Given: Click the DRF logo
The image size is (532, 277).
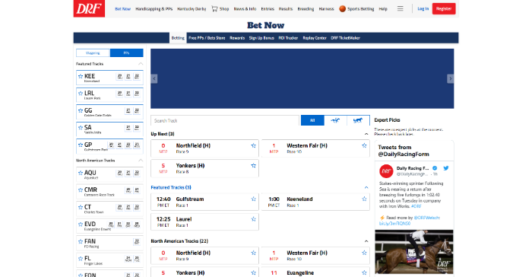Looking at the screenshot, I should coord(89,8).
